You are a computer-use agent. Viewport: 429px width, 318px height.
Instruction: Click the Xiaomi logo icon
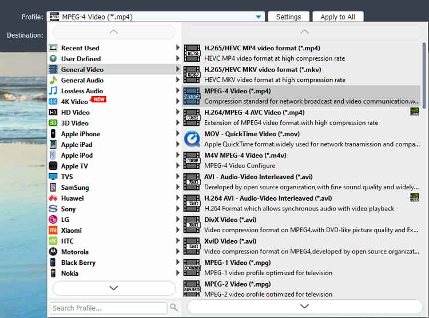coord(53,230)
